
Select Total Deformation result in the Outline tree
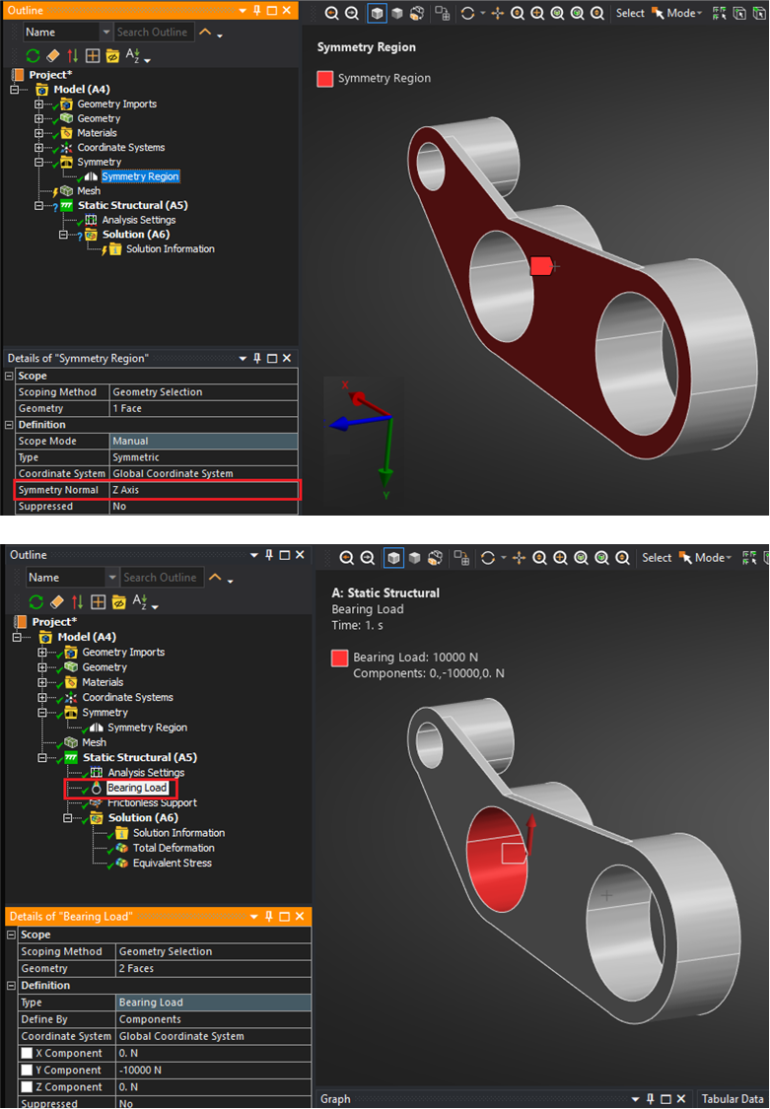pos(174,848)
